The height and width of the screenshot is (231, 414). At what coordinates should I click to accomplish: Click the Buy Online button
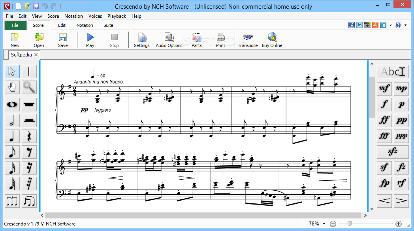(x=272, y=40)
